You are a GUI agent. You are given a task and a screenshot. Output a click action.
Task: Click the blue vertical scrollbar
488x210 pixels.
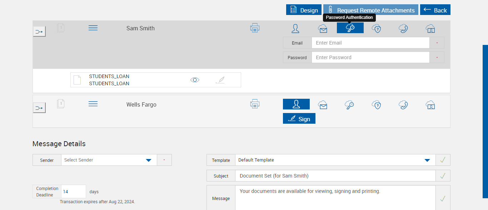[485, 121]
